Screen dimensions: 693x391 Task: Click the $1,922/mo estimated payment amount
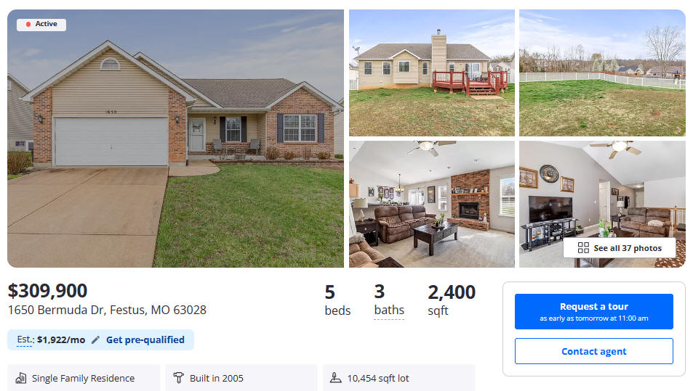tap(61, 340)
